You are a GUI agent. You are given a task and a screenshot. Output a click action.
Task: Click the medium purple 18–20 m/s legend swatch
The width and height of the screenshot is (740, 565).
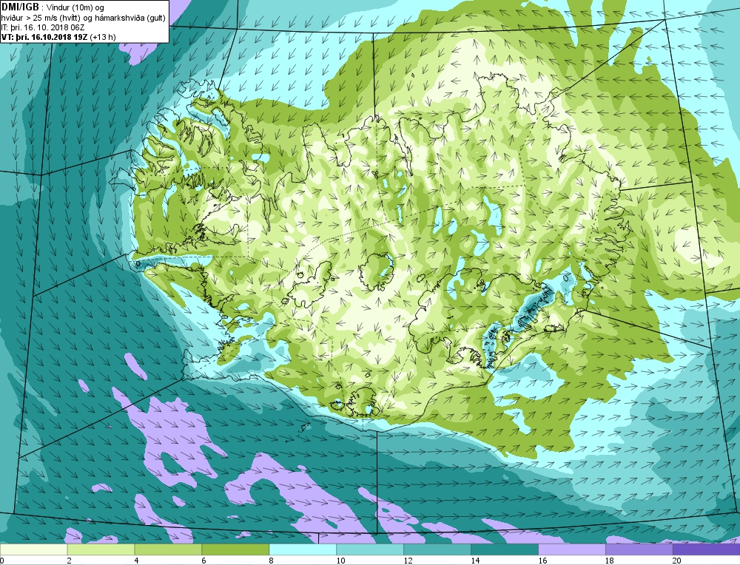coord(639,549)
